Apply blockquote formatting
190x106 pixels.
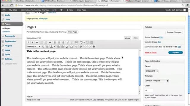click(x=50, y=42)
